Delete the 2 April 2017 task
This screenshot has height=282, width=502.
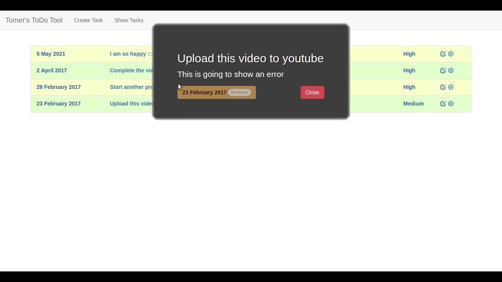[x=451, y=70]
